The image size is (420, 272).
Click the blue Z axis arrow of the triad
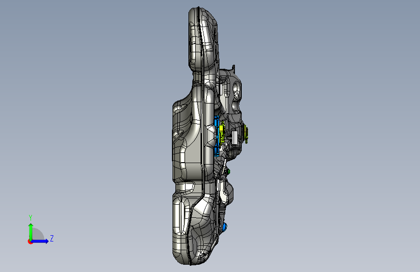coord(40,241)
